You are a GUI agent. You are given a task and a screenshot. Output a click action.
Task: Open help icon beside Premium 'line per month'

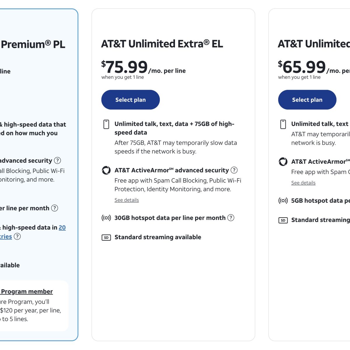pyautogui.click(x=55, y=208)
